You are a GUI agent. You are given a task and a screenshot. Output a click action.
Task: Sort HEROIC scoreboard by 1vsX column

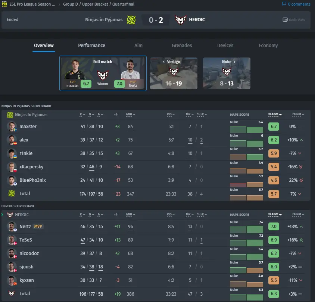click(x=202, y=214)
